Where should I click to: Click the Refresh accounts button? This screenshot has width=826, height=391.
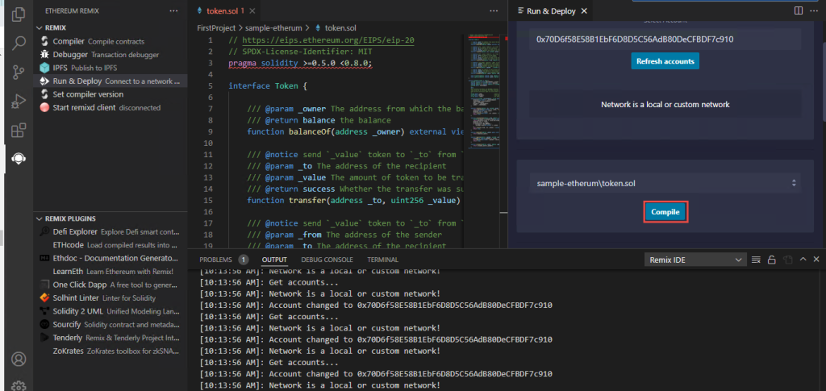(665, 61)
